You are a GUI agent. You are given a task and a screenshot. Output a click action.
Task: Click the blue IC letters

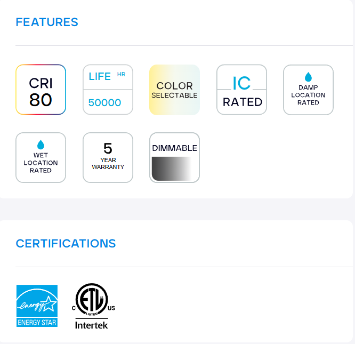tap(241, 83)
